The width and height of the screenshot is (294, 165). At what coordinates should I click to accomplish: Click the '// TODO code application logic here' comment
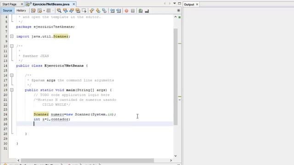pos(72,95)
